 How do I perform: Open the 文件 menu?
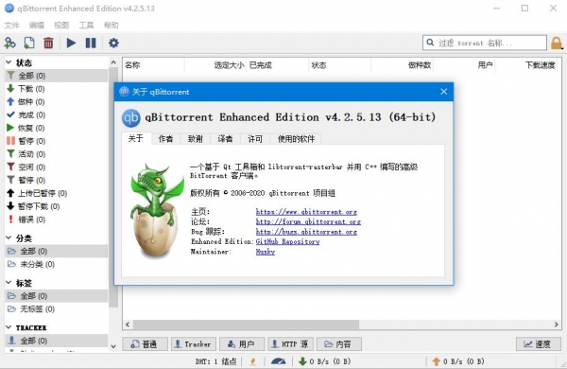[11, 25]
